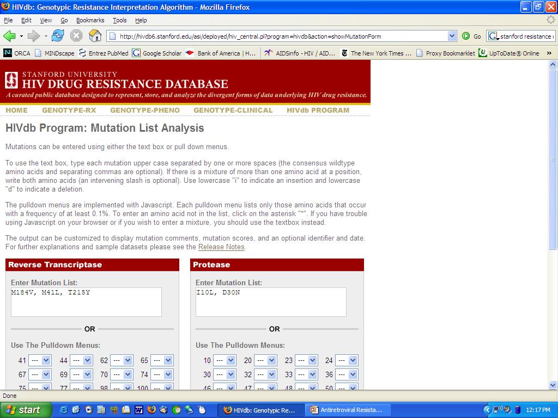
Task: Navigate to GENOTYPE-CLINICAL section
Action: [x=233, y=110]
